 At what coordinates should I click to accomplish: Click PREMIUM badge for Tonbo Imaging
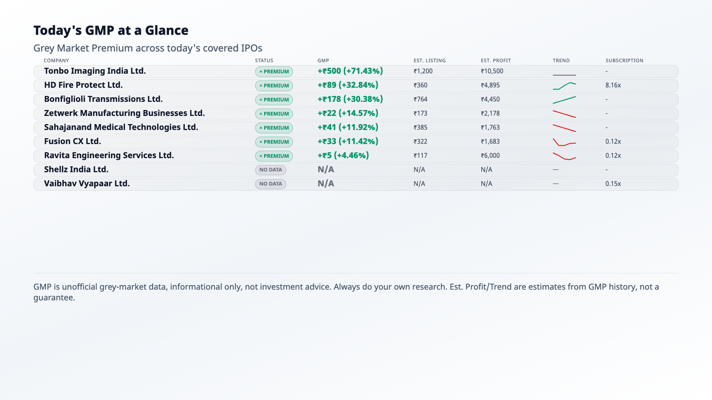click(x=274, y=72)
